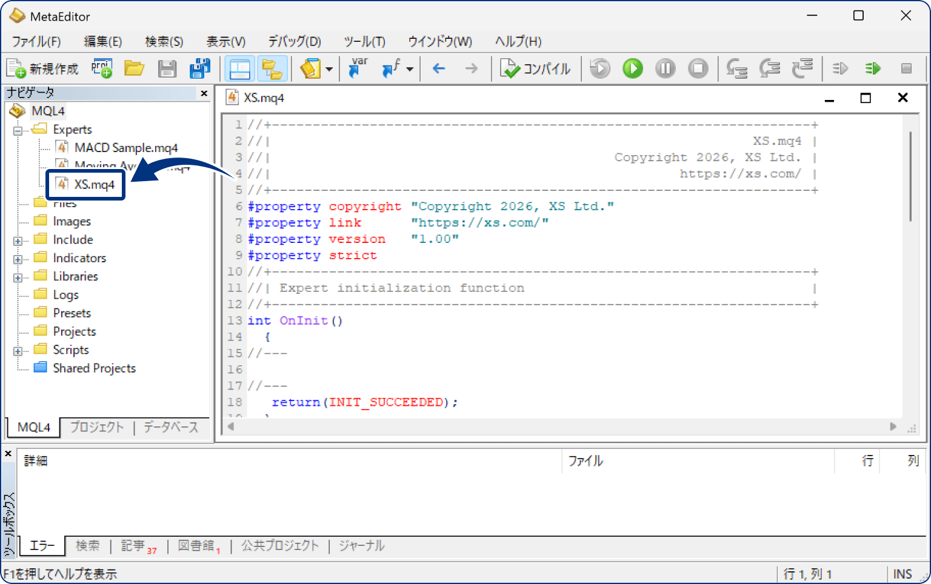Click the Save All multi-disk icon

pos(199,68)
